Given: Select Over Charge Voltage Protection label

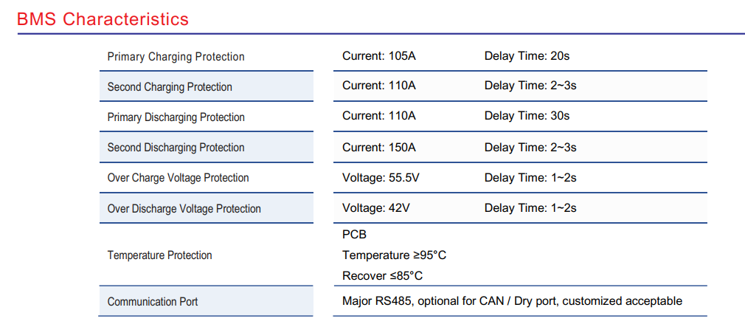Looking at the screenshot, I should coord(178,178).
